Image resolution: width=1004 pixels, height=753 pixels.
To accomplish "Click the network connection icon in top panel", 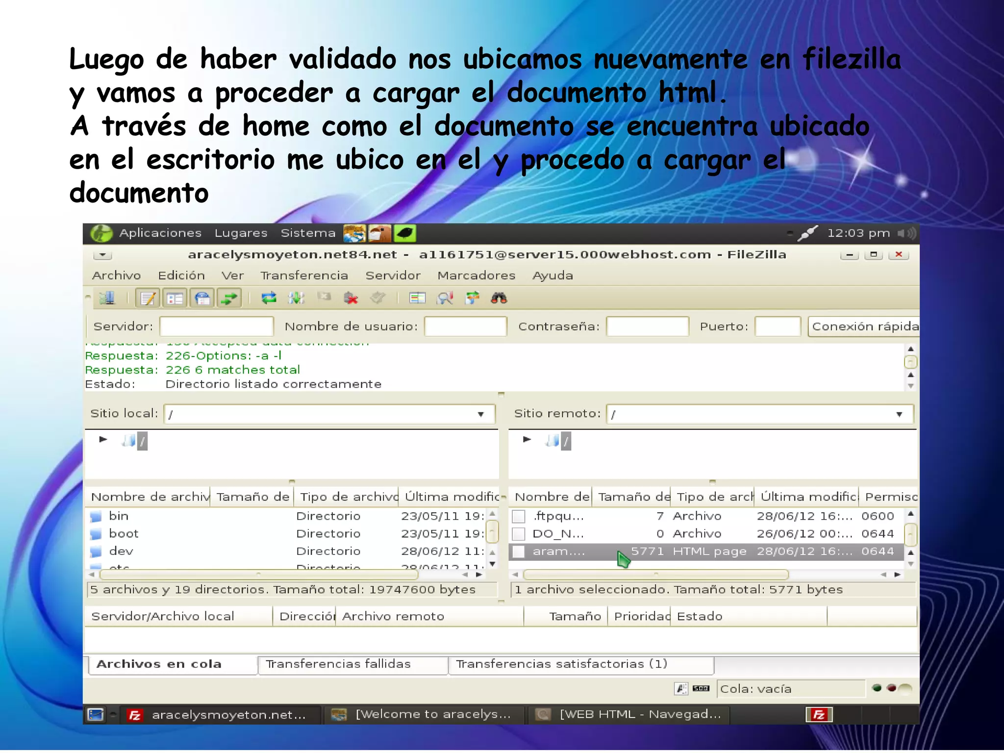I will point(807,233).
